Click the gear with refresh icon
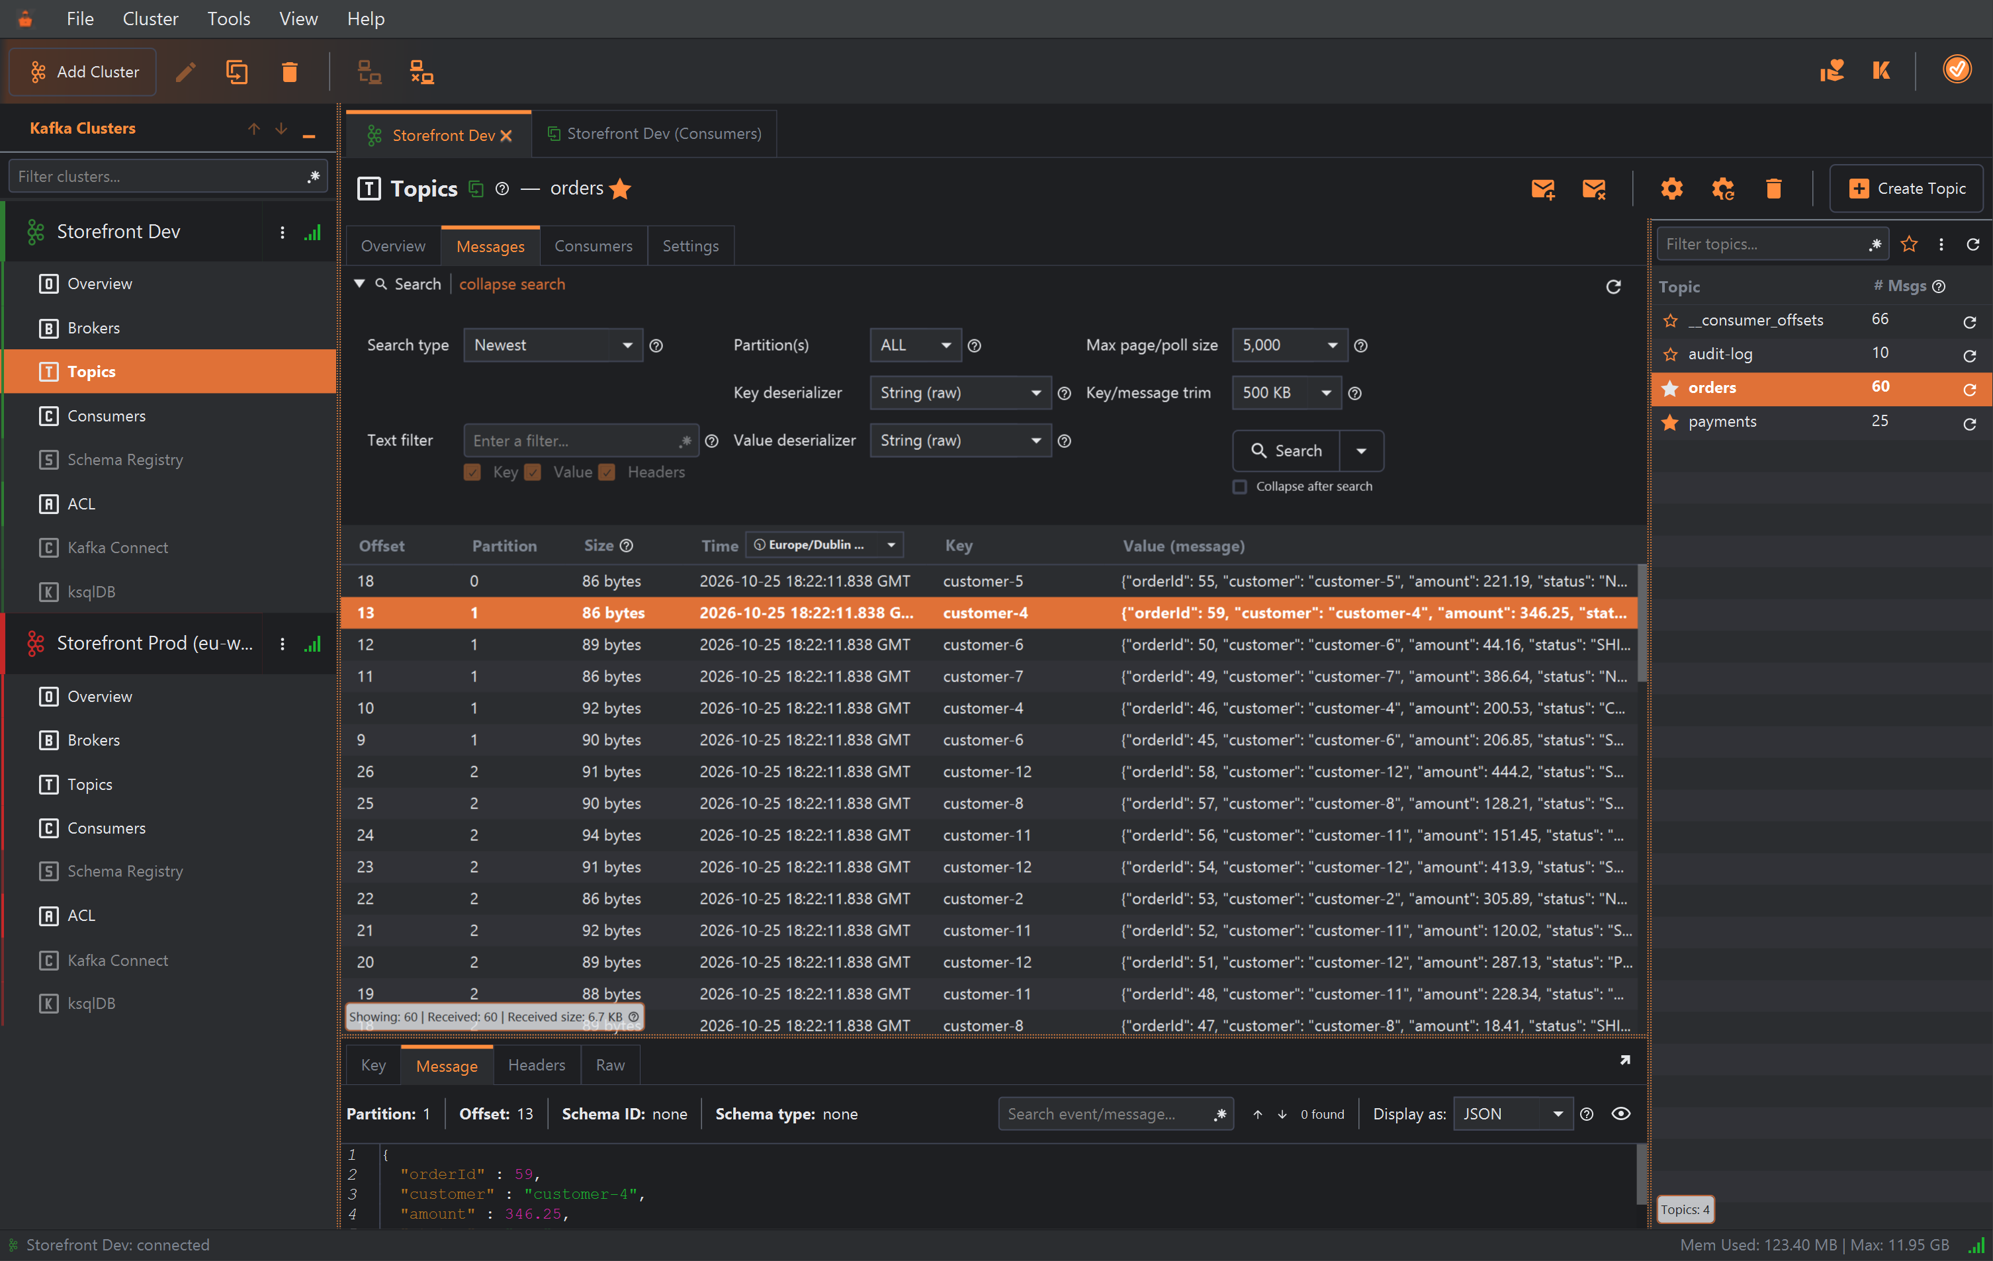 [x=1722, y=189]
